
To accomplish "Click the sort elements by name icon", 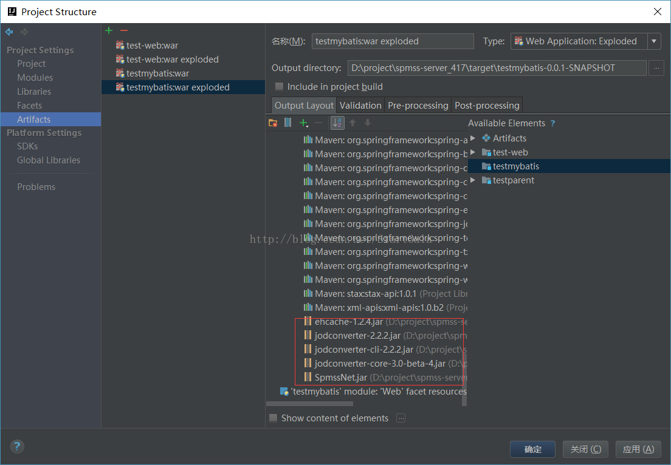I will [x=337, y=123].
